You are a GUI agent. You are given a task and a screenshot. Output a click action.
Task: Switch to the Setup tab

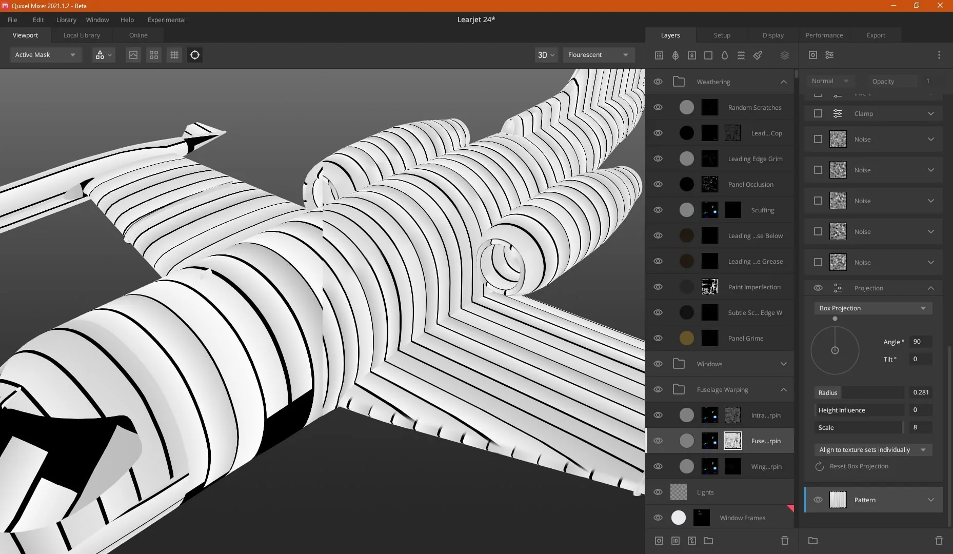pos(722,35)
